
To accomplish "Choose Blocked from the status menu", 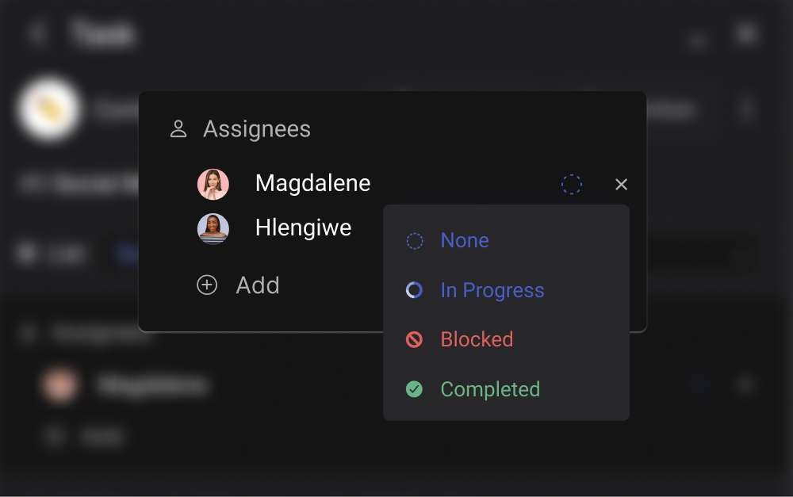I will (x=476, y=339).
